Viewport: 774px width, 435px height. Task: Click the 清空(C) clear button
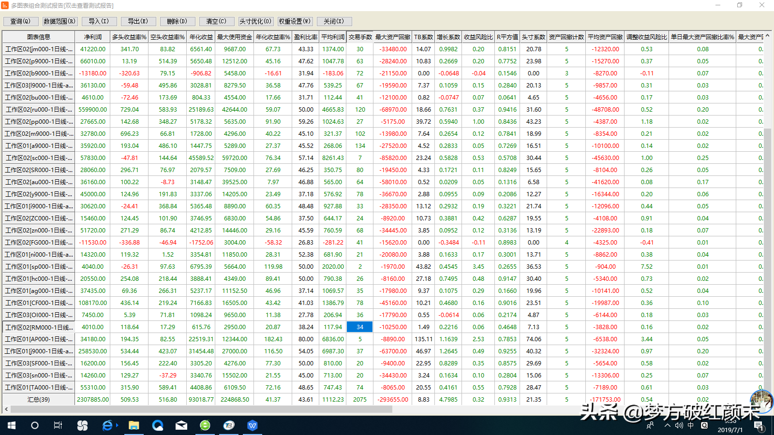coord(217,21)
